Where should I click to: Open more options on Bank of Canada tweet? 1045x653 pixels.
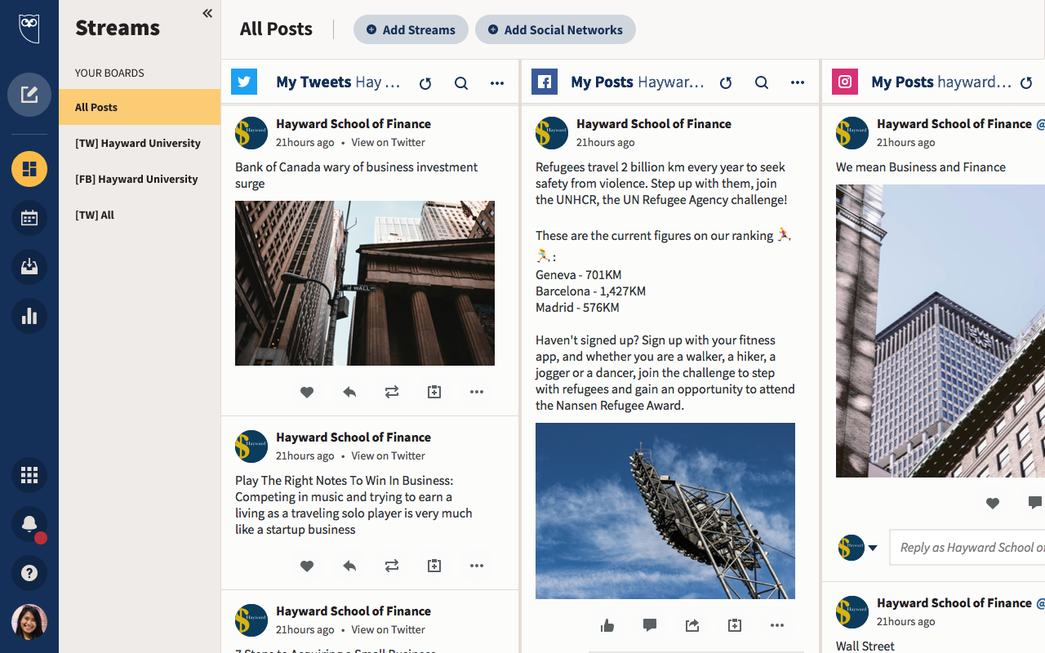tap(477, 392)
